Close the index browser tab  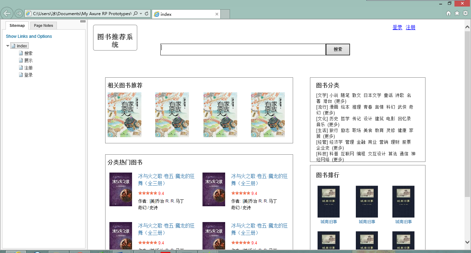217,14
